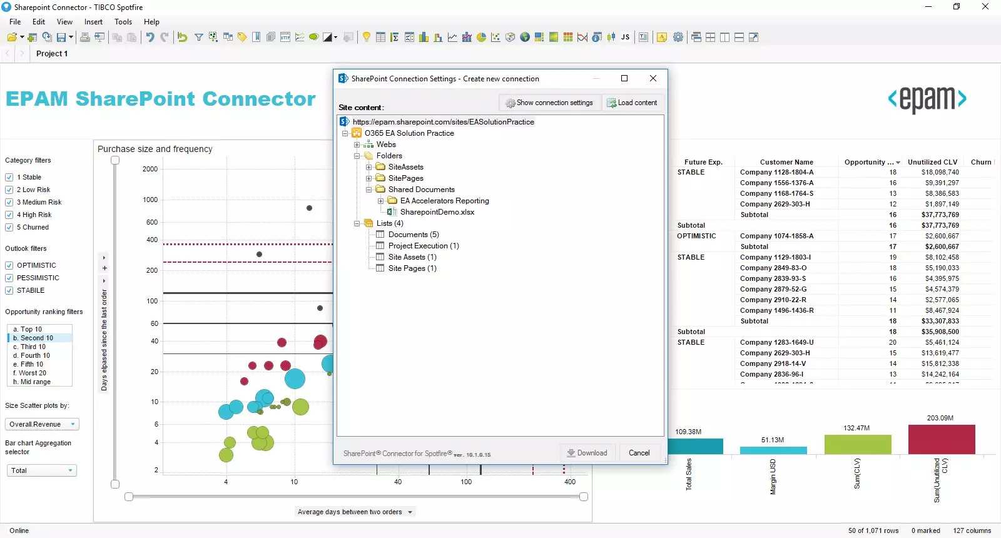Click the Load content button
The height and width of the screenshot is (538, 1001).
pos(632,103)
